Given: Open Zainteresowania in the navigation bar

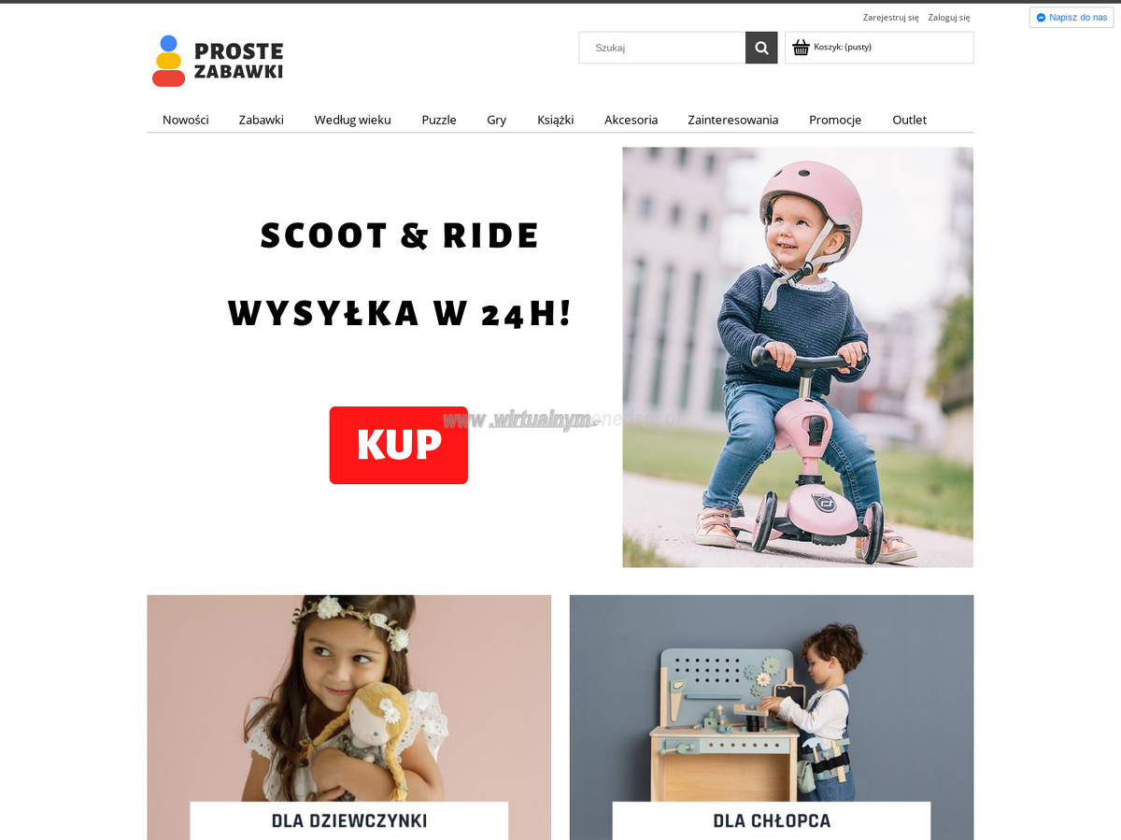Looking at the screenshot, I should (x=733, y=120).
